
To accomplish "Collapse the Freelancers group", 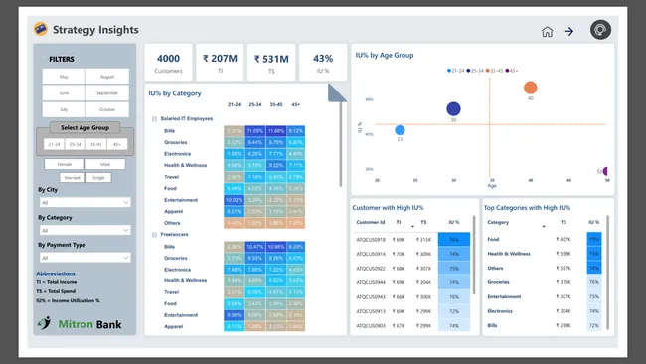I will [154, 235].
